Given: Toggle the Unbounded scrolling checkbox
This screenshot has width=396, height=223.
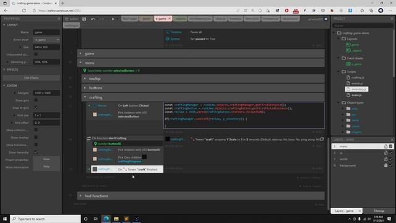Looking at the screenshot, I should [x=36, y=54].
